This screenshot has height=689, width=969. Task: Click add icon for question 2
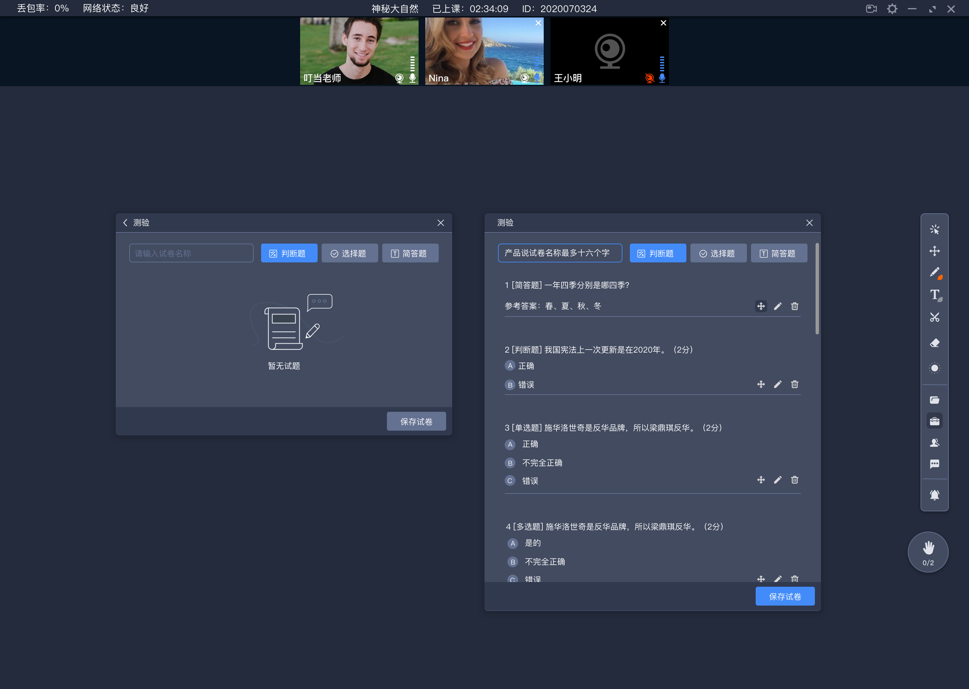coord(760,384)
